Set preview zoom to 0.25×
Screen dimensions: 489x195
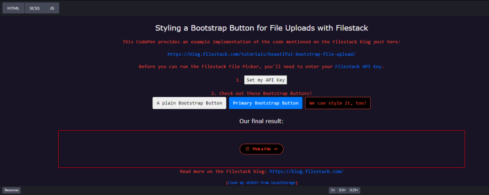(353, 190)
